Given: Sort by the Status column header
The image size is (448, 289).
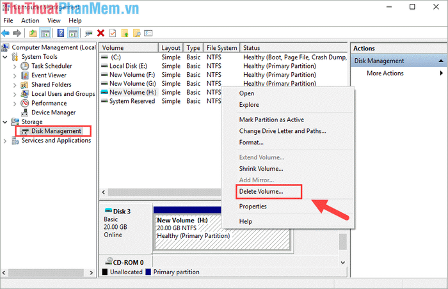Looking at the screenshot, I should (294, 48).
